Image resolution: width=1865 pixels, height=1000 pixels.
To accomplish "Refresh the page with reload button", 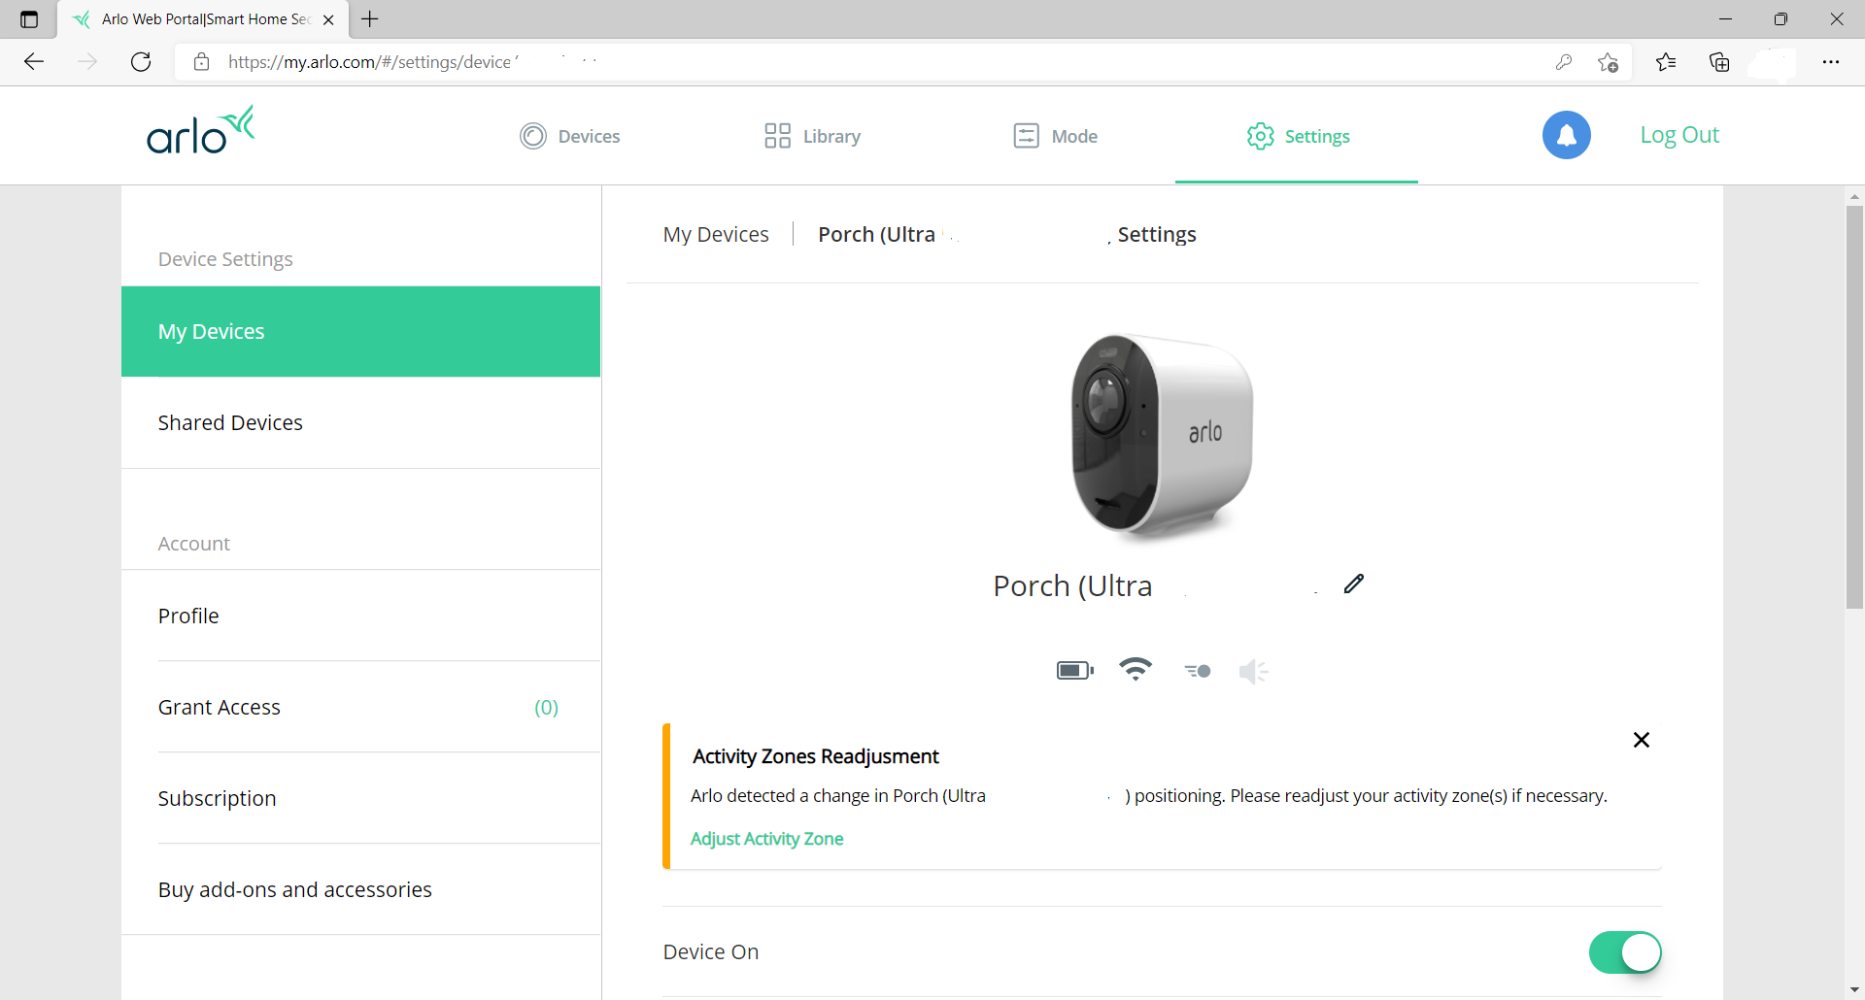I will [141, 62].
